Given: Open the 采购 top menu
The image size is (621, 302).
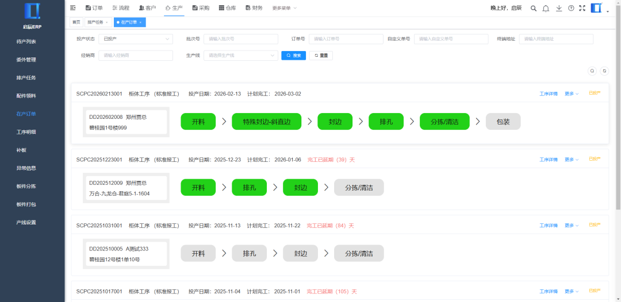Looking at the screenshot, I should 201,7.
